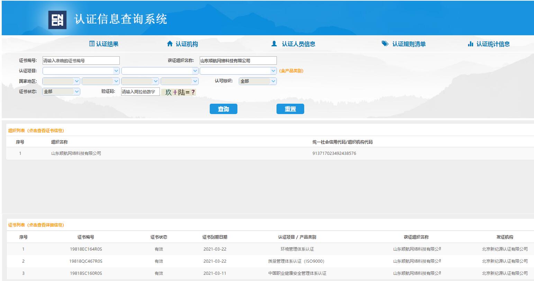Click 北京新纪源认证有限公司 in row 3
The image size is (534, 281).
[x=505, y=273]
